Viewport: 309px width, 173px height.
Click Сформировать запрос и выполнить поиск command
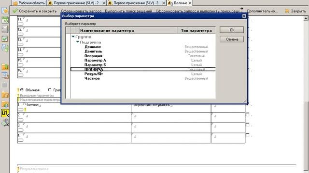[197, 11]
